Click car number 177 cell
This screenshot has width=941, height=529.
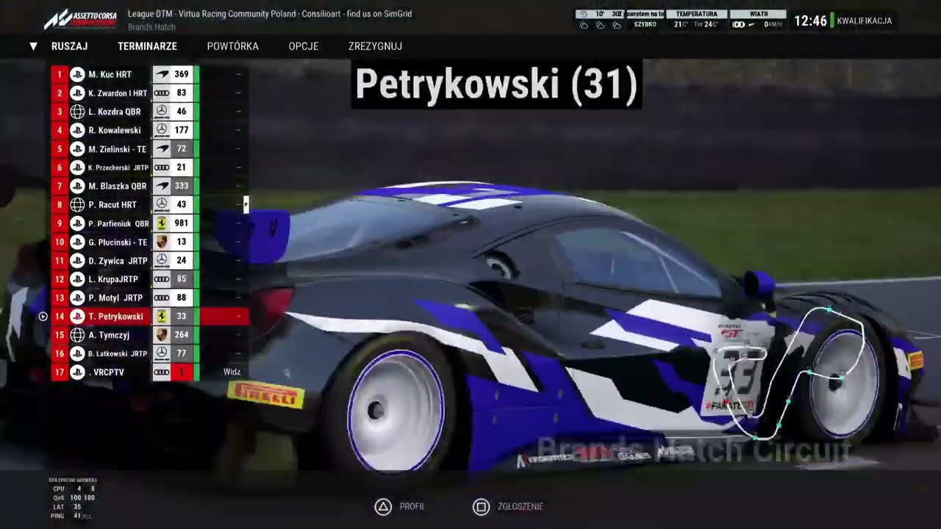pyautogui.click(x=182, y=130)
